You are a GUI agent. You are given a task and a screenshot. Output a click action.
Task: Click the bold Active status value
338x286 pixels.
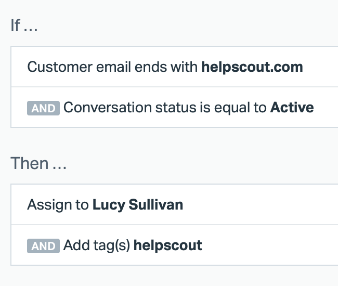click(292, 108)
